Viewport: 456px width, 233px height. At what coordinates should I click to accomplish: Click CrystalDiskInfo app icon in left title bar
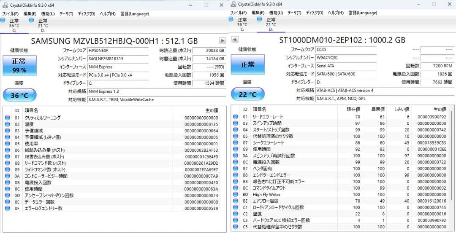click(x=5, y=5)
